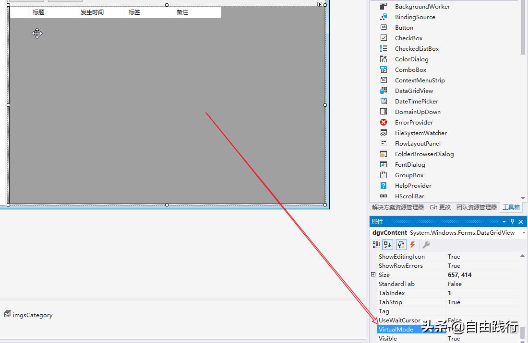Choose the DomainUpDown control icon

pyautogui.click(x=384, y=112)
